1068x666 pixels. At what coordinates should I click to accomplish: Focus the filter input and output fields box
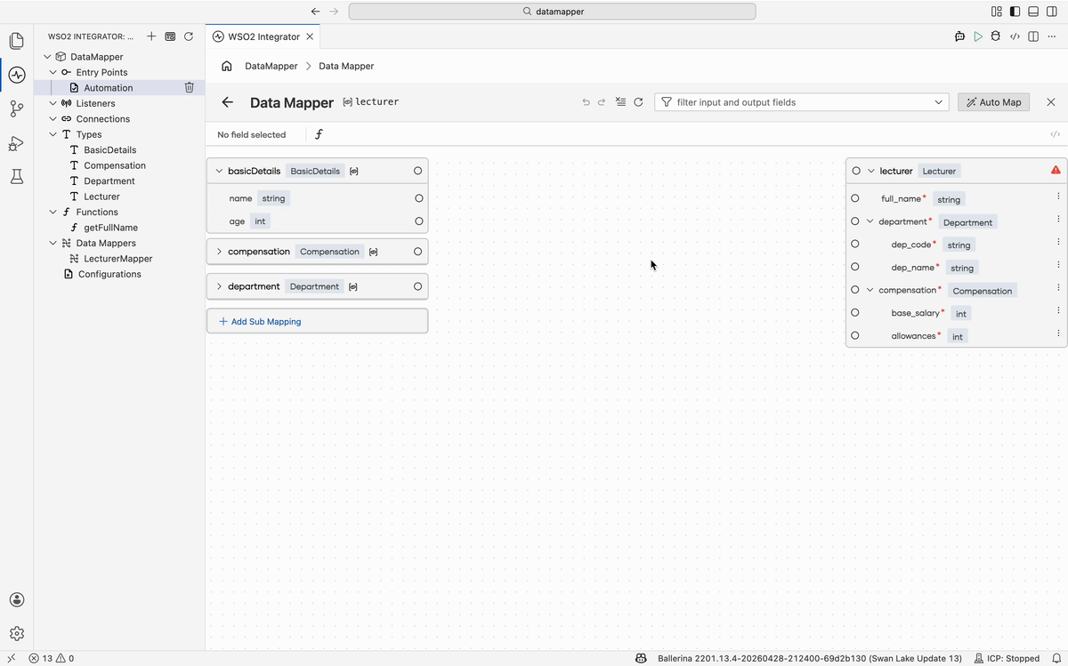804,102
